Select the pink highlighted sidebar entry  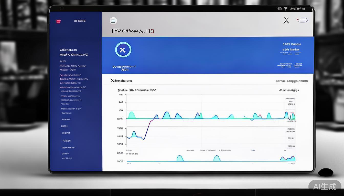point(70,75)
